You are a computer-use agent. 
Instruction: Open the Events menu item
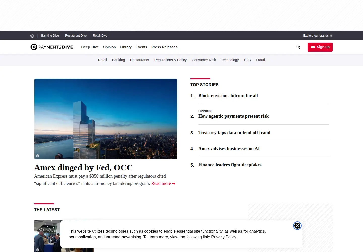tap(141, 47)
